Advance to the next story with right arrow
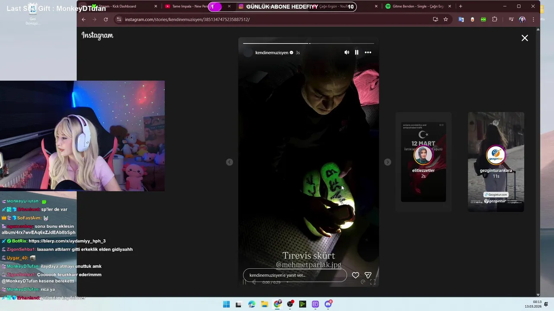This screenshot has height=311, width=554. pyautogui.click(x=387, y=162)
